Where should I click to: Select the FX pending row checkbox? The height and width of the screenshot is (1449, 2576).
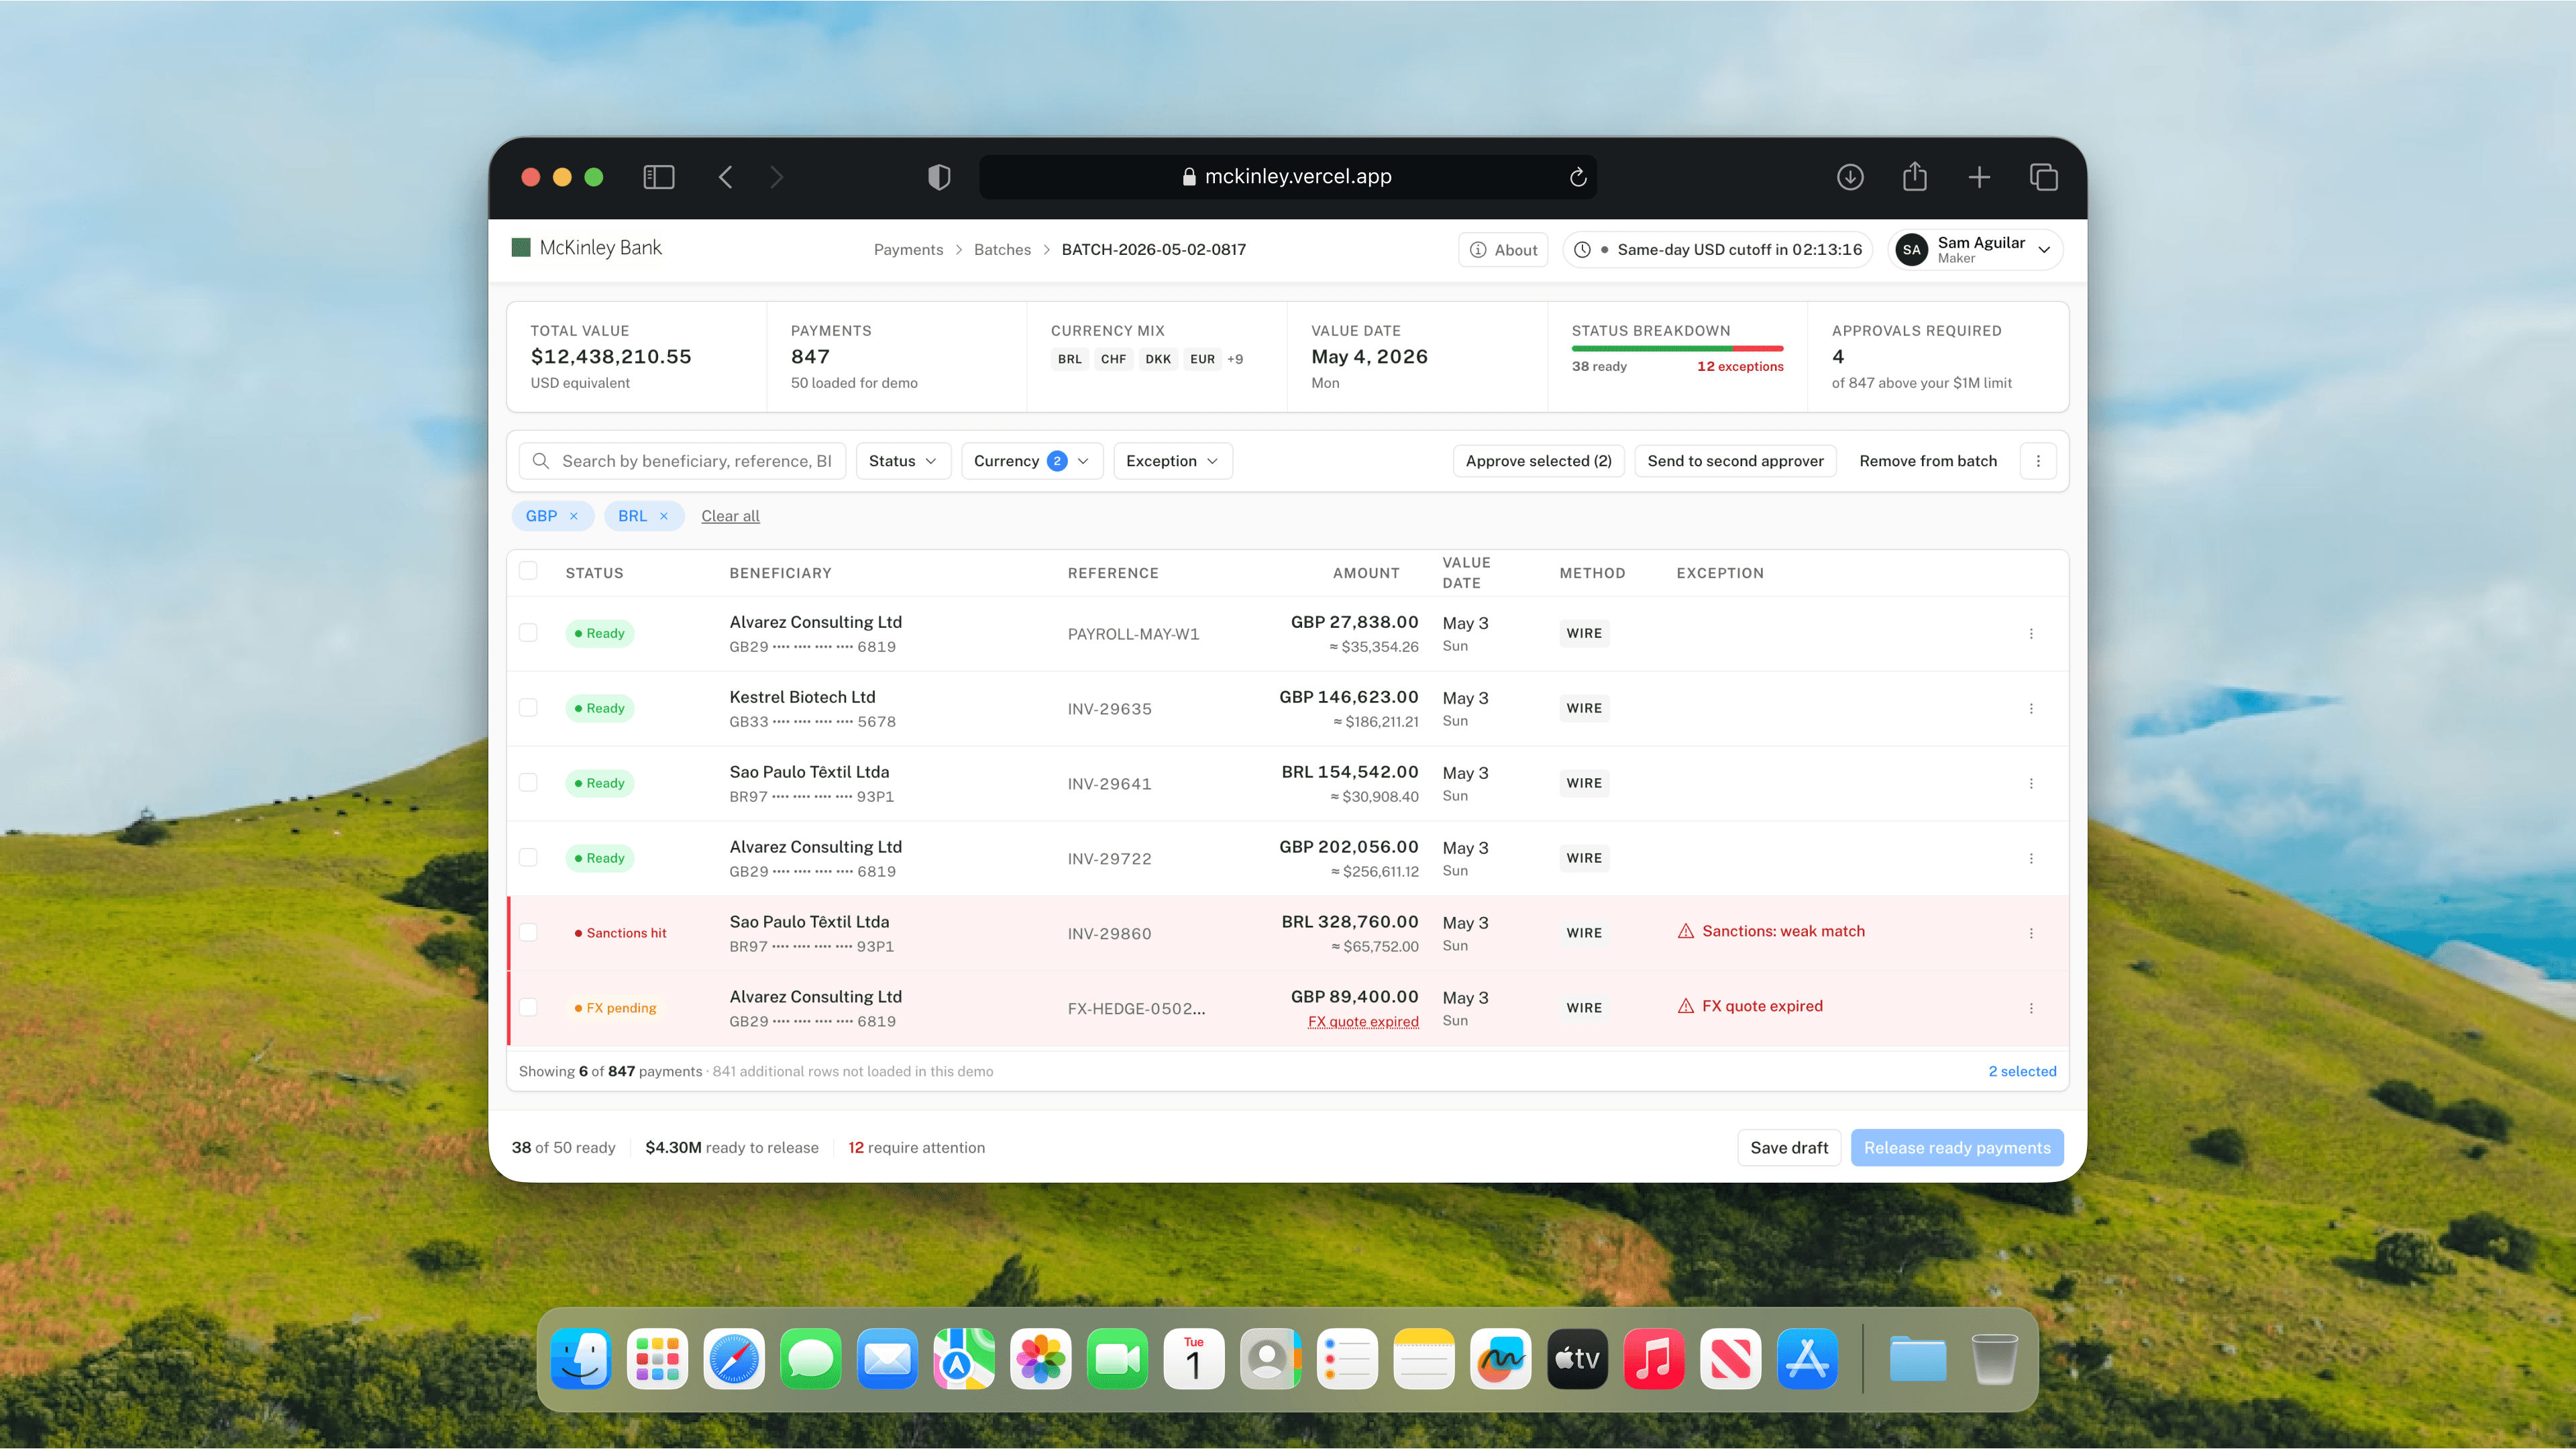(528, 1008)
